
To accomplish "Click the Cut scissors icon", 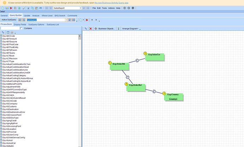I will [x=28, y=8].
